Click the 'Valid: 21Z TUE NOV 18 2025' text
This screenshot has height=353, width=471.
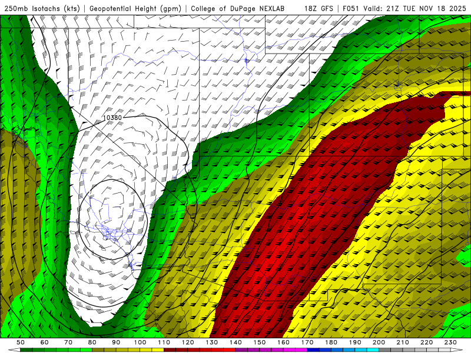tap(415, 8)
